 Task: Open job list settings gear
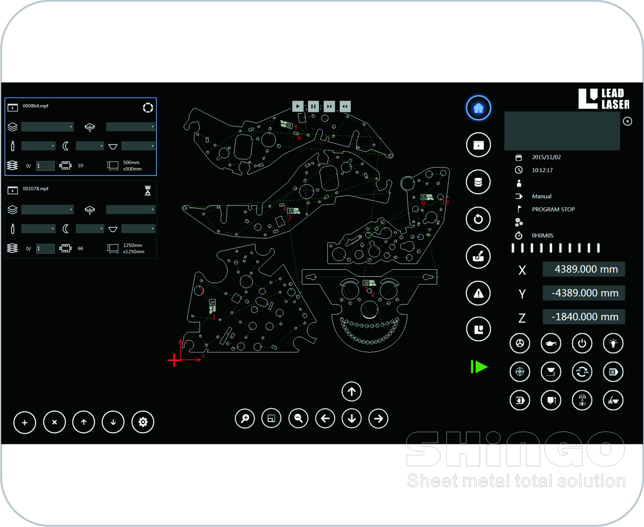pyautogui.click(x=143, y=422)
